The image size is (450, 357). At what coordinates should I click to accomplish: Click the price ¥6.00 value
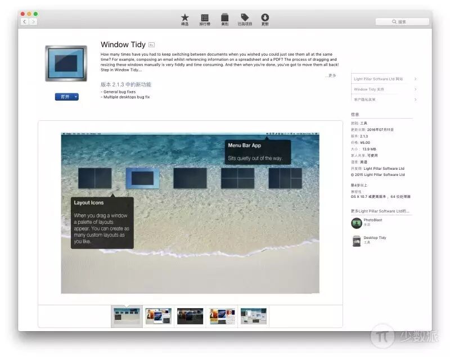click(364, 142)
